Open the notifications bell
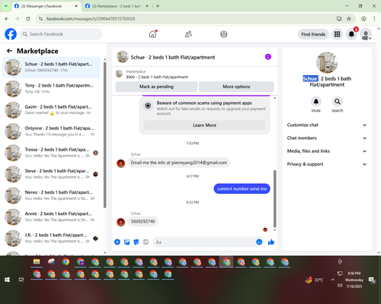Image resolution: width=381 pixels, height=304 pixels. pyautogui.click(x=351, y=34)
